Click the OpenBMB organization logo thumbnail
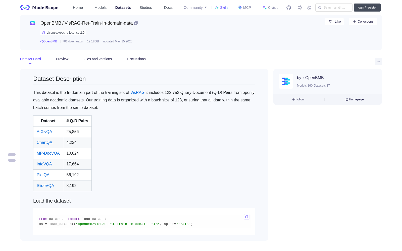This screenshot has width=402, height=251. 286,81
